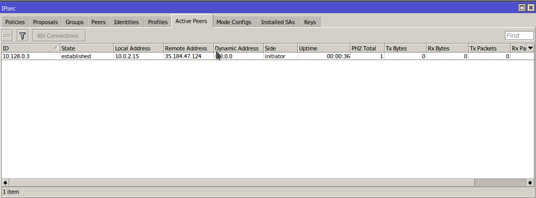Switch to the Policies tab
536x198 pixels.
pyautogui.click(x=15, y=22)
